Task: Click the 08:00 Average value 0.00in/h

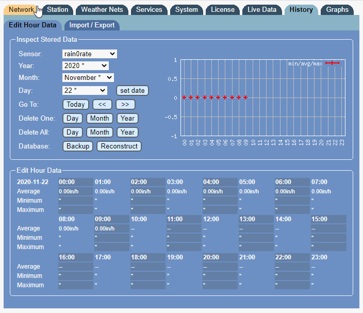Action: (x=69, y=229)
